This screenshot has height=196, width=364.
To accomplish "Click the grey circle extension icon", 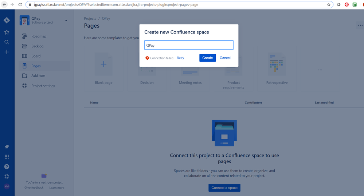I will click(x=339, y=5).
